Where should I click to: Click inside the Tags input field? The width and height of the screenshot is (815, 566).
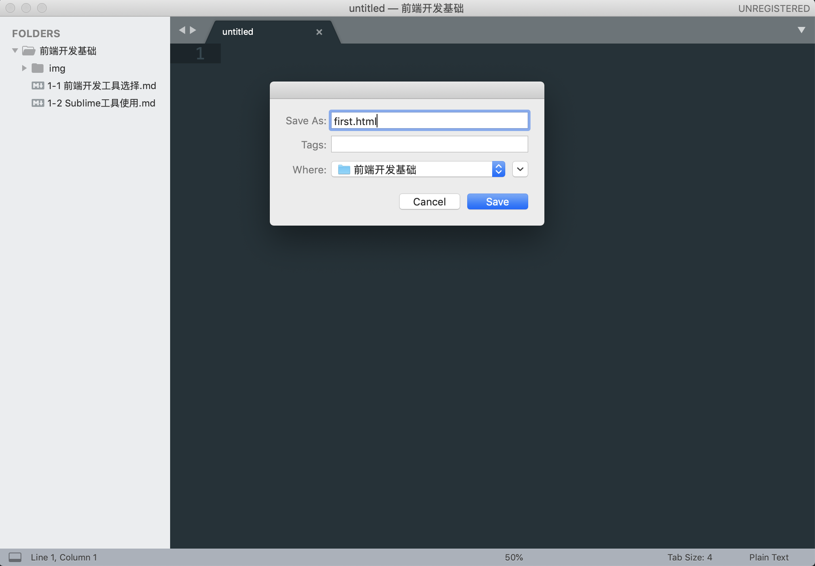point(429,144)
